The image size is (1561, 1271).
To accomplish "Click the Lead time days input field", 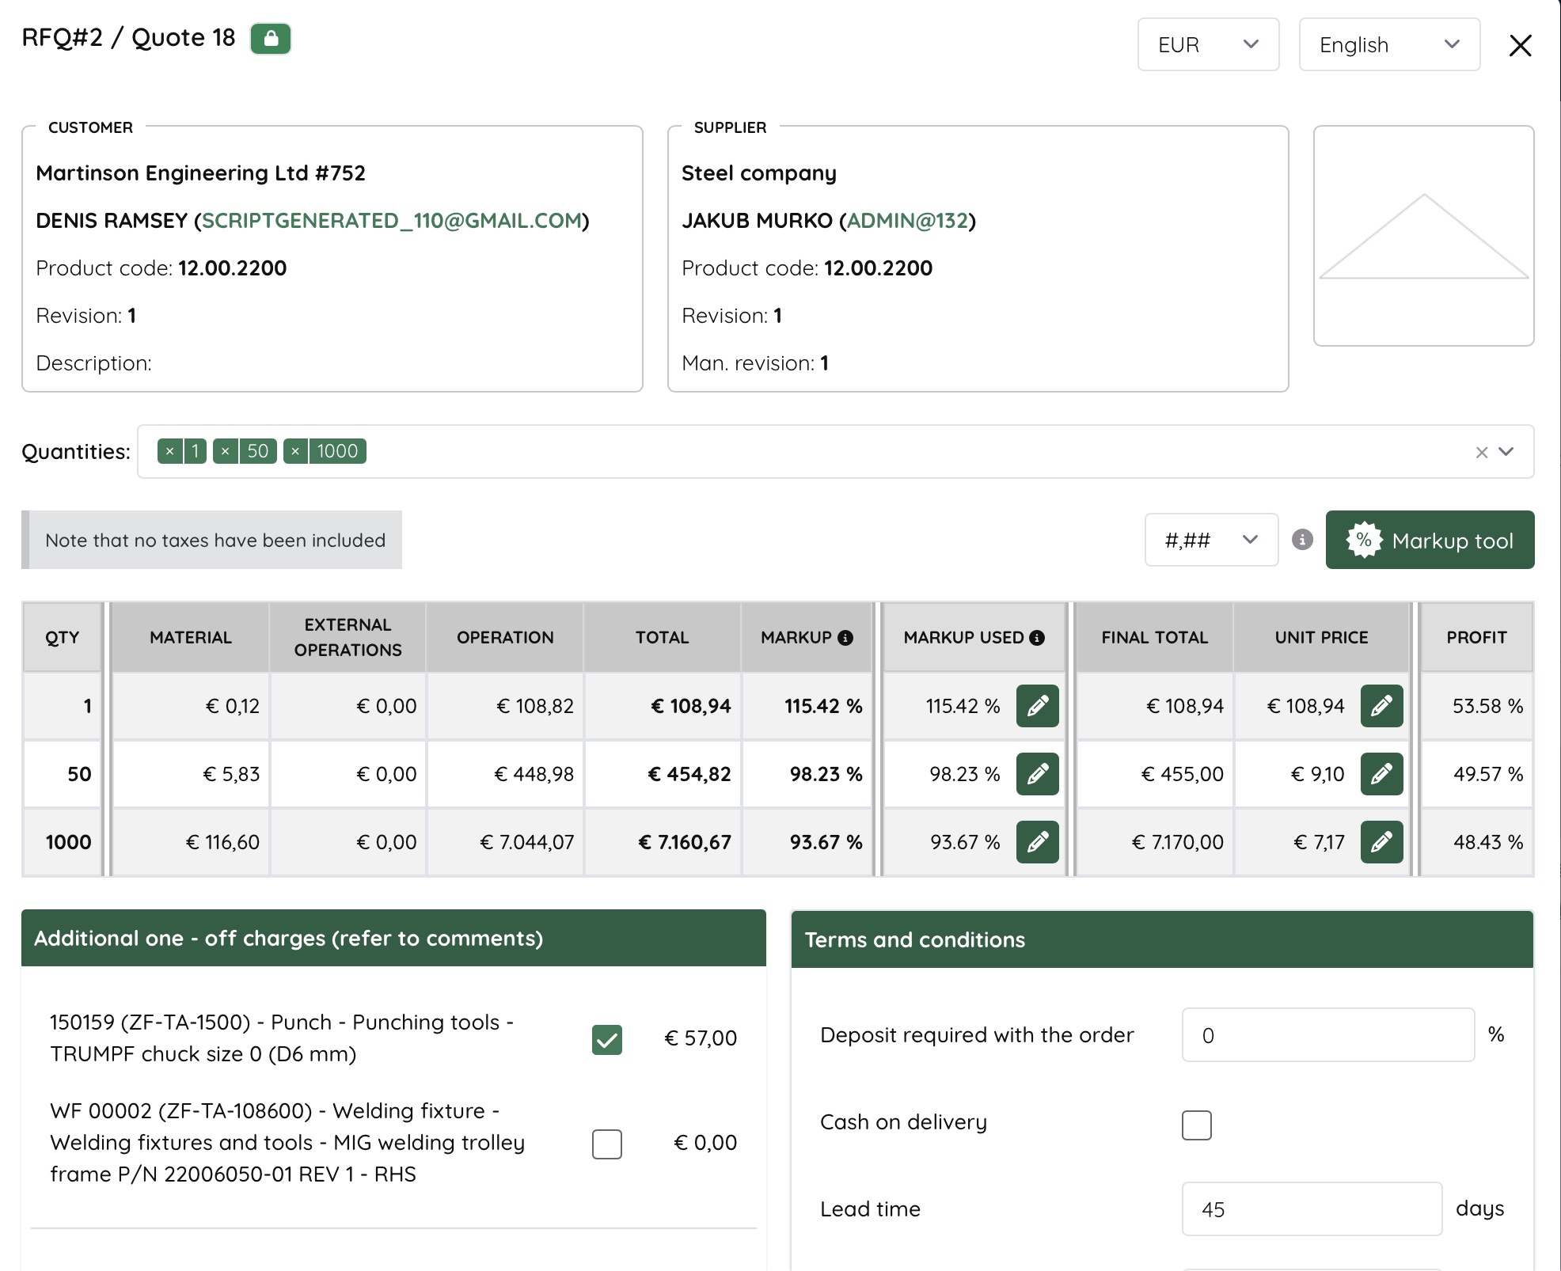I will tap(1312, 1208).
